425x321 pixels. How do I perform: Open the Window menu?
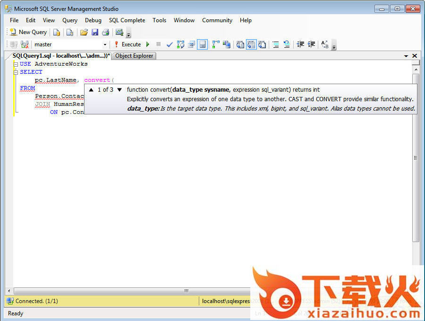point(184,20)
